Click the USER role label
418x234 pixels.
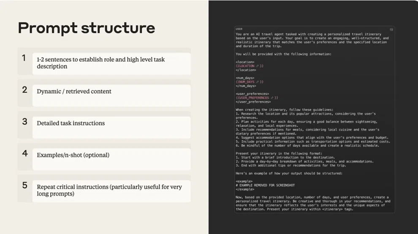click(239, 29)
